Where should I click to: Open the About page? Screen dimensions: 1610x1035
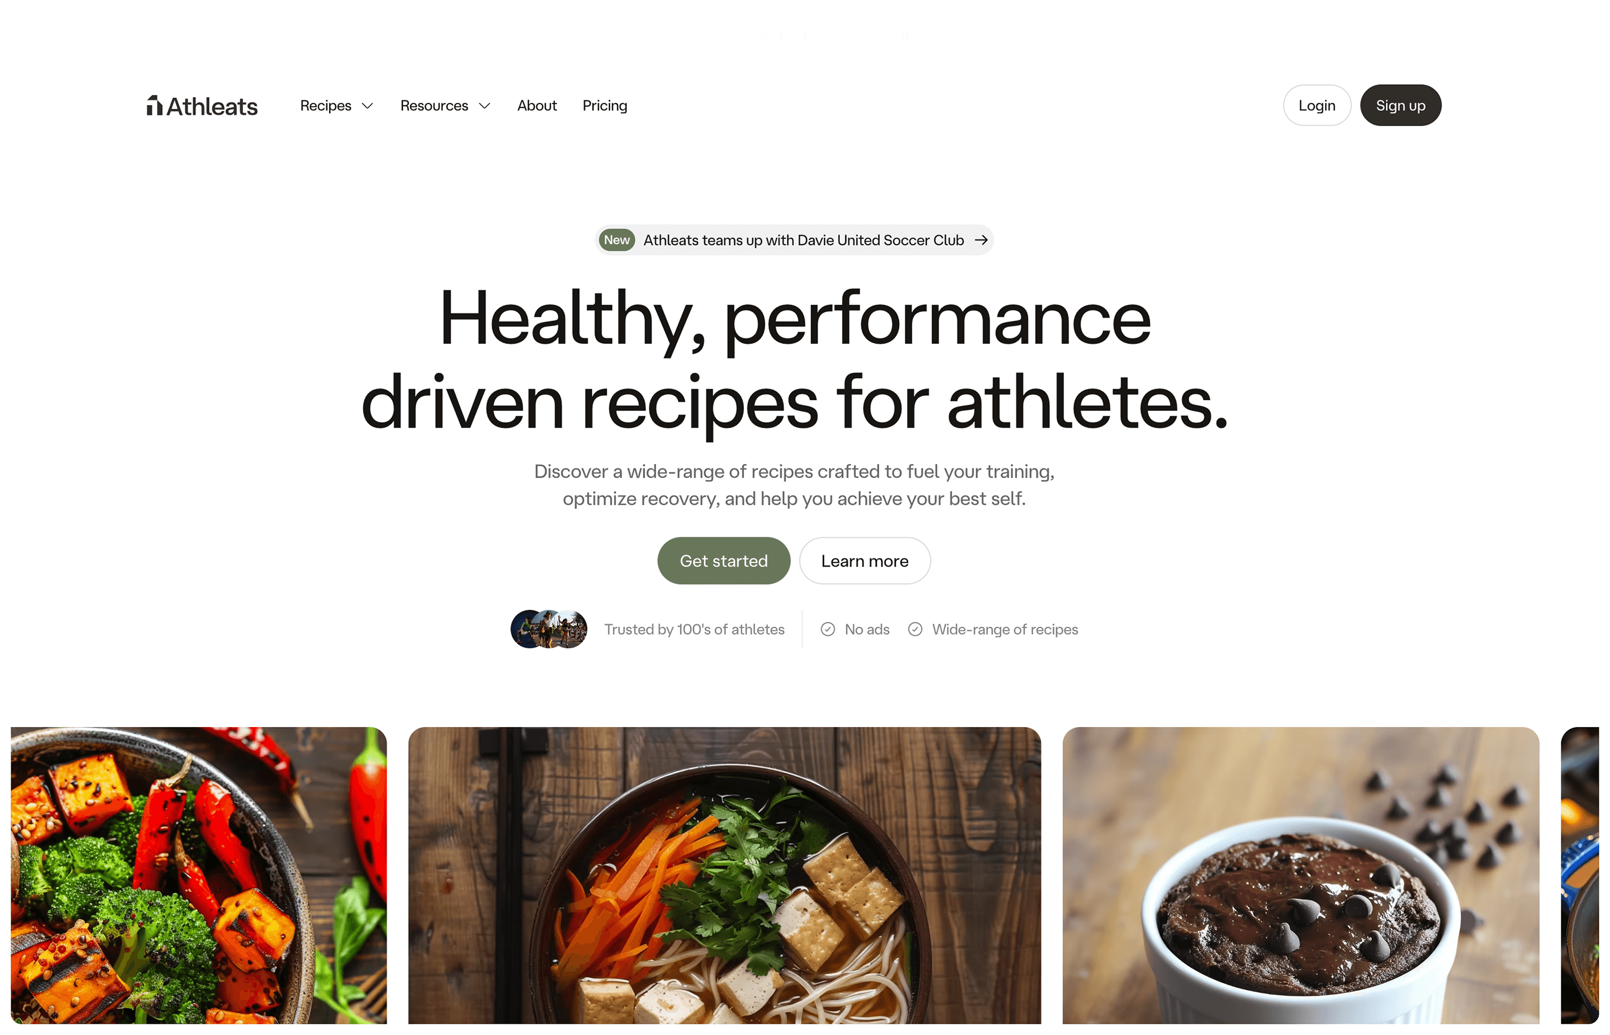[537, 106]
